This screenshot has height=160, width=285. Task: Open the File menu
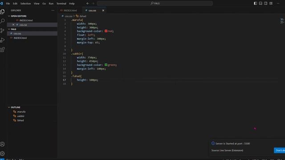[8, 4]
